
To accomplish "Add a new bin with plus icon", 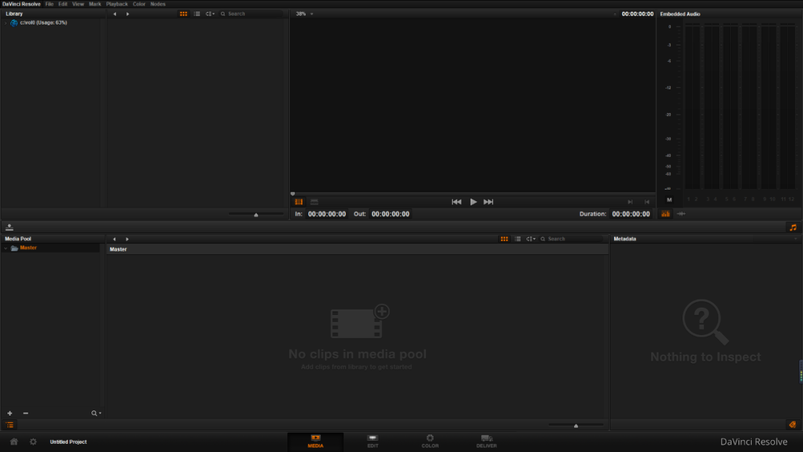I will [x=10, y=413].
